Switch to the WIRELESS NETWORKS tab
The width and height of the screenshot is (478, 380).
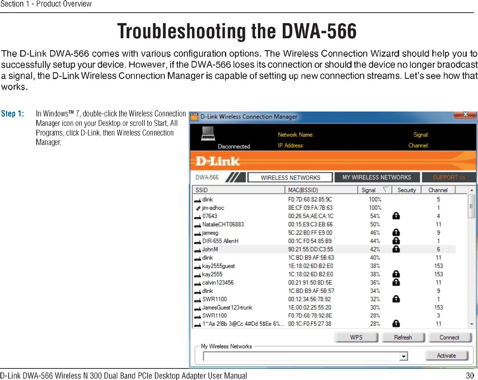click(290, 178)
